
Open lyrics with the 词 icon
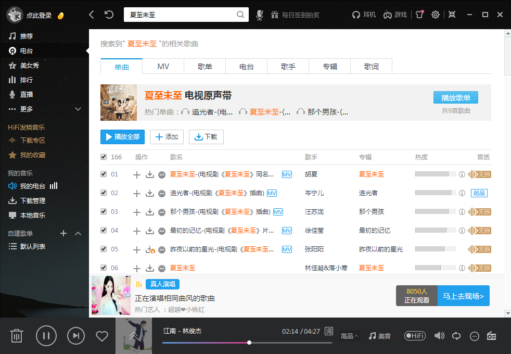click(x=328, y=331)
